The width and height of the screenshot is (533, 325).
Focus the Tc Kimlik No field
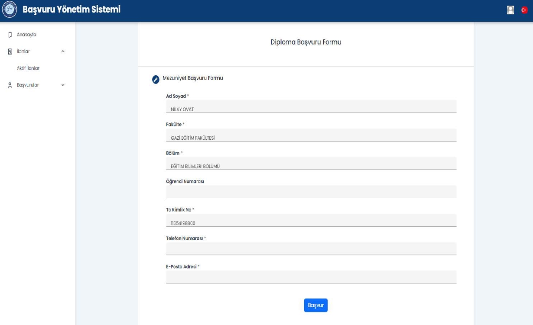pos(311,220)
